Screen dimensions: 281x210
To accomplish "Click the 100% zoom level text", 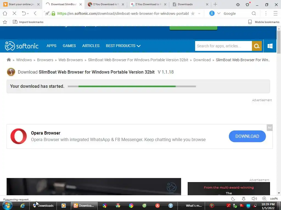I will (x=274, y=199).
